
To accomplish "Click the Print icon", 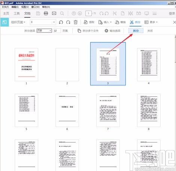I will 46,13.
